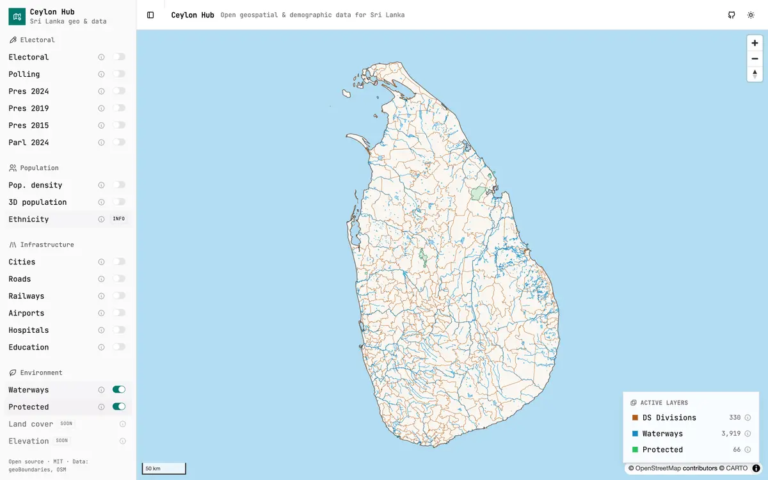The width and height of the screenshot is (768, 480).
Task: Show the Roads layer
Action: click(119, 278)
